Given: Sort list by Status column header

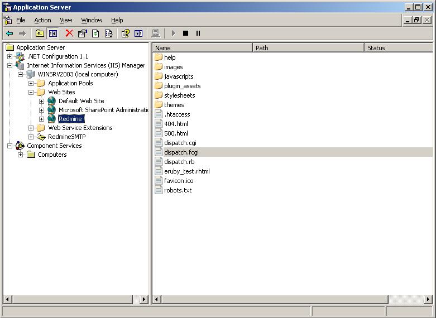Looking at the screenshot, I should coord(399,48).
